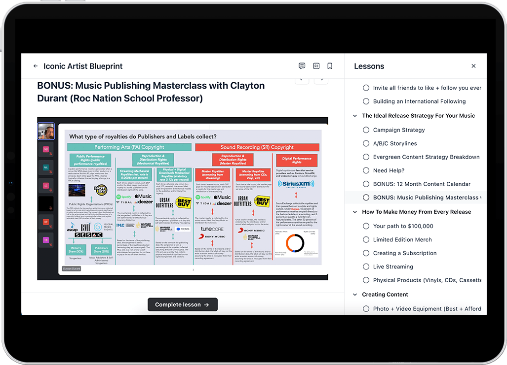
Task: Open lesson 'Building an International Following'
Action: coord(420,101)
